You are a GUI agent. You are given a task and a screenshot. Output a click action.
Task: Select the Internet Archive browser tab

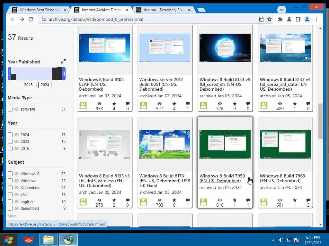coord(101,10)
